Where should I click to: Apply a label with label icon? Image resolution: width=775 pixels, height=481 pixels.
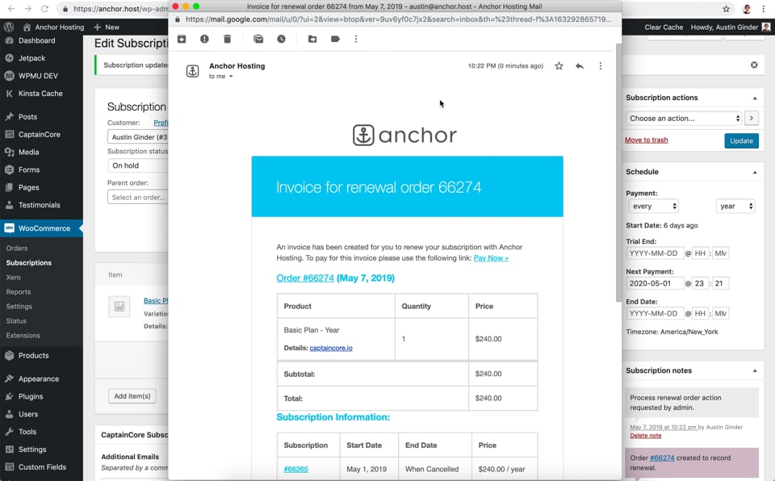335,39
